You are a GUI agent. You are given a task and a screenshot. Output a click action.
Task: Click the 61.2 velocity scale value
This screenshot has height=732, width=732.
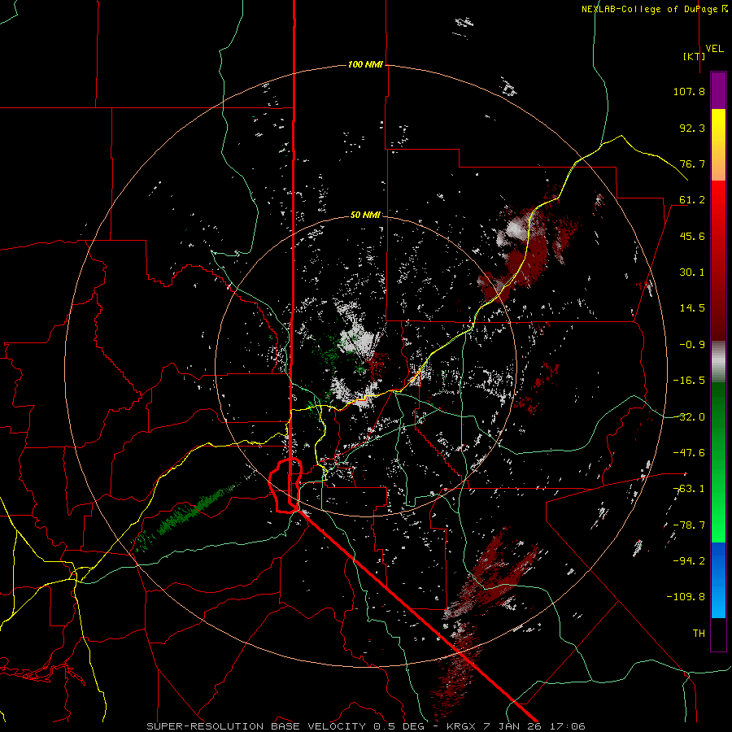692,200
